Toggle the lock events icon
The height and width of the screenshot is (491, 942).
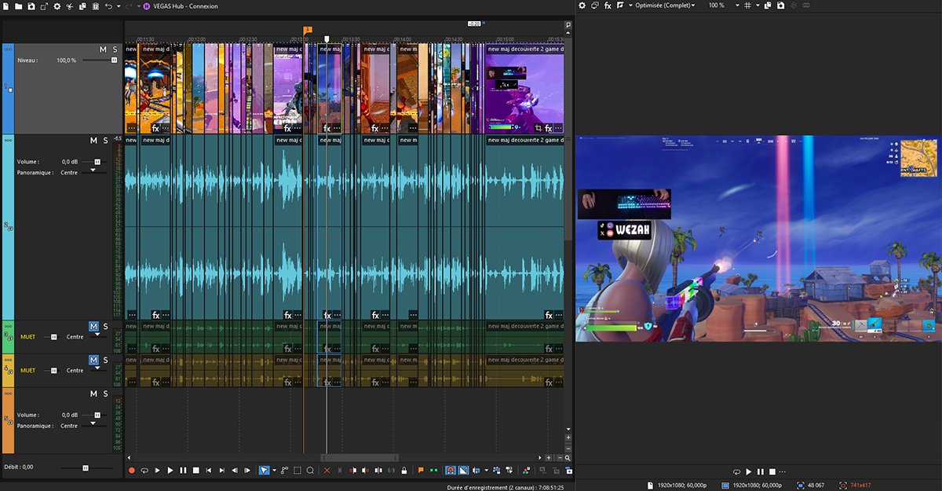click(403, 471)
